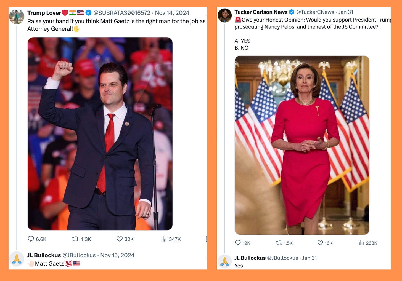Open view count showing 263K

click(x=368, y=243)
